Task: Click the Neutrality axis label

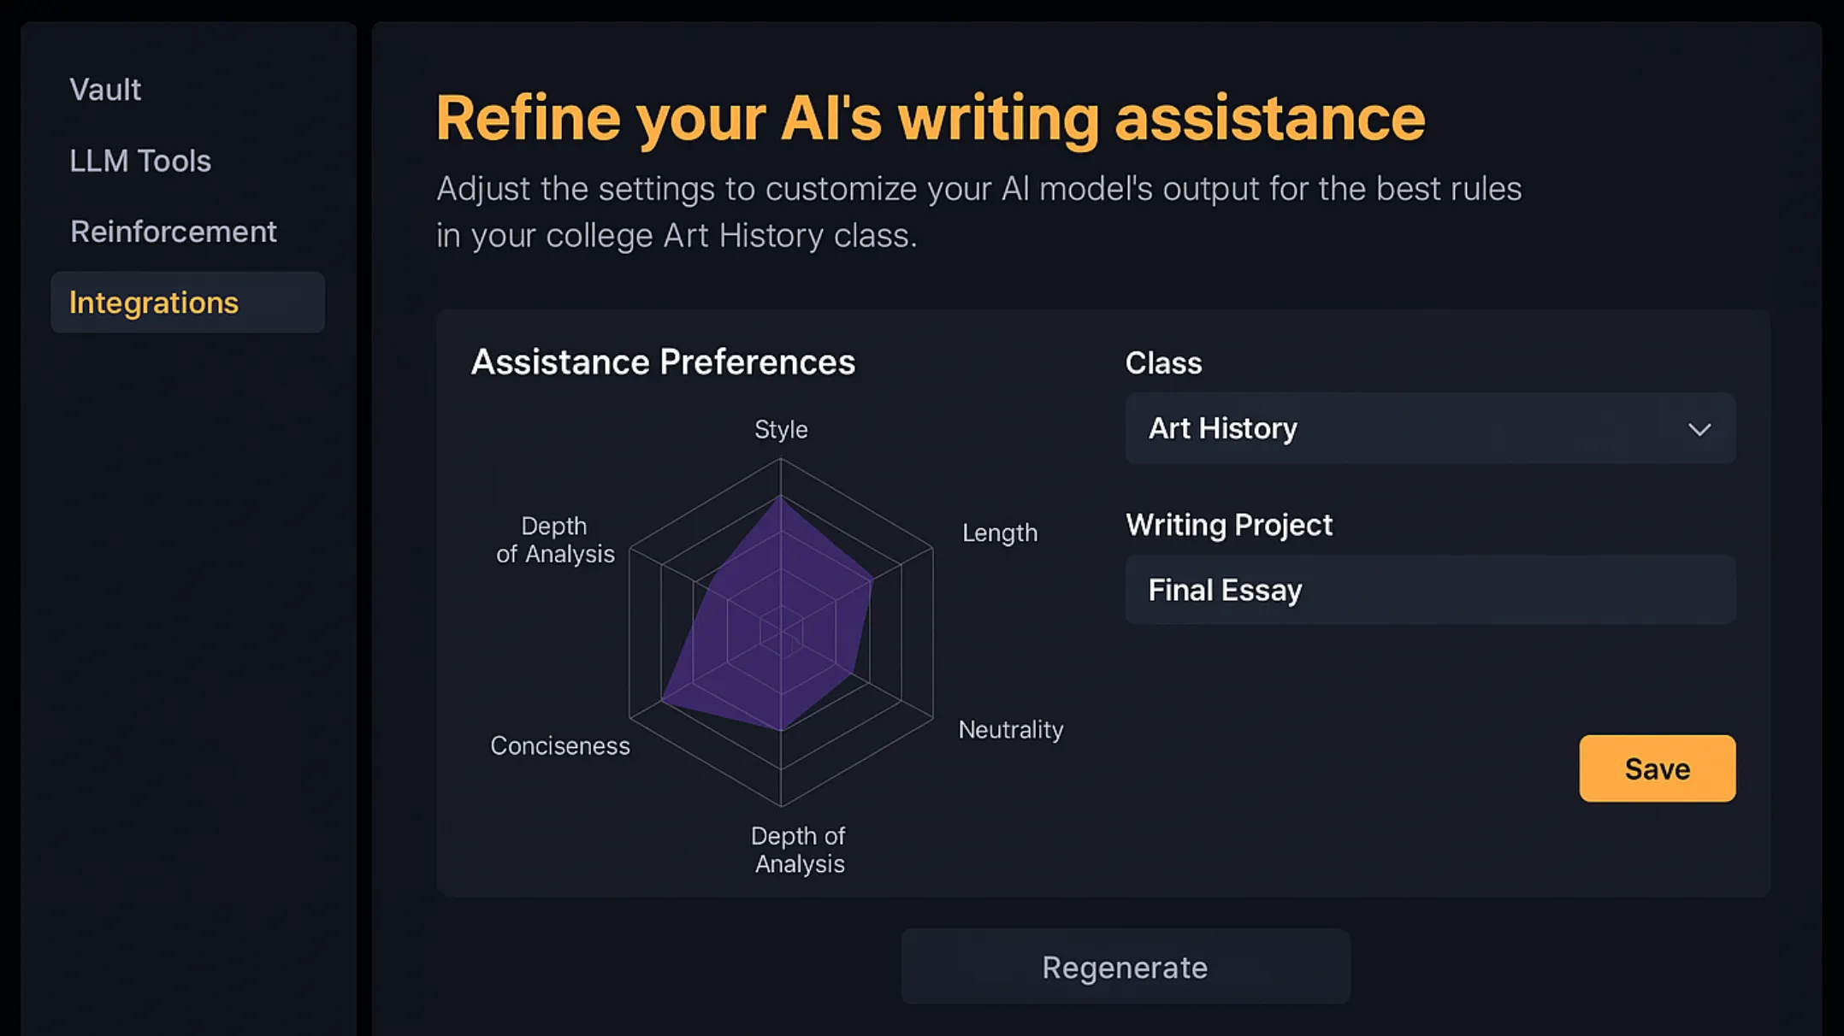Action: tap(1011, 729)
